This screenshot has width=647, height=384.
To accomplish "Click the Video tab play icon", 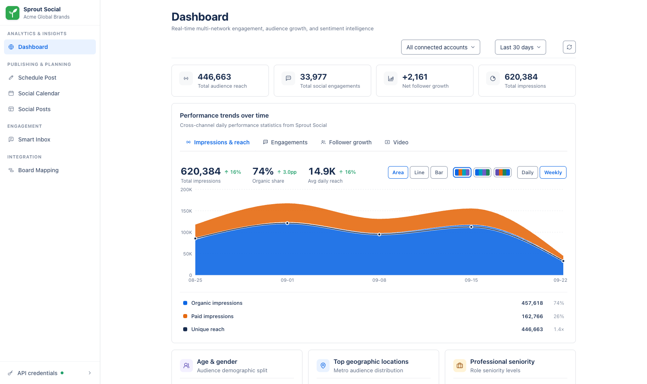I will (x=387, y=142).
